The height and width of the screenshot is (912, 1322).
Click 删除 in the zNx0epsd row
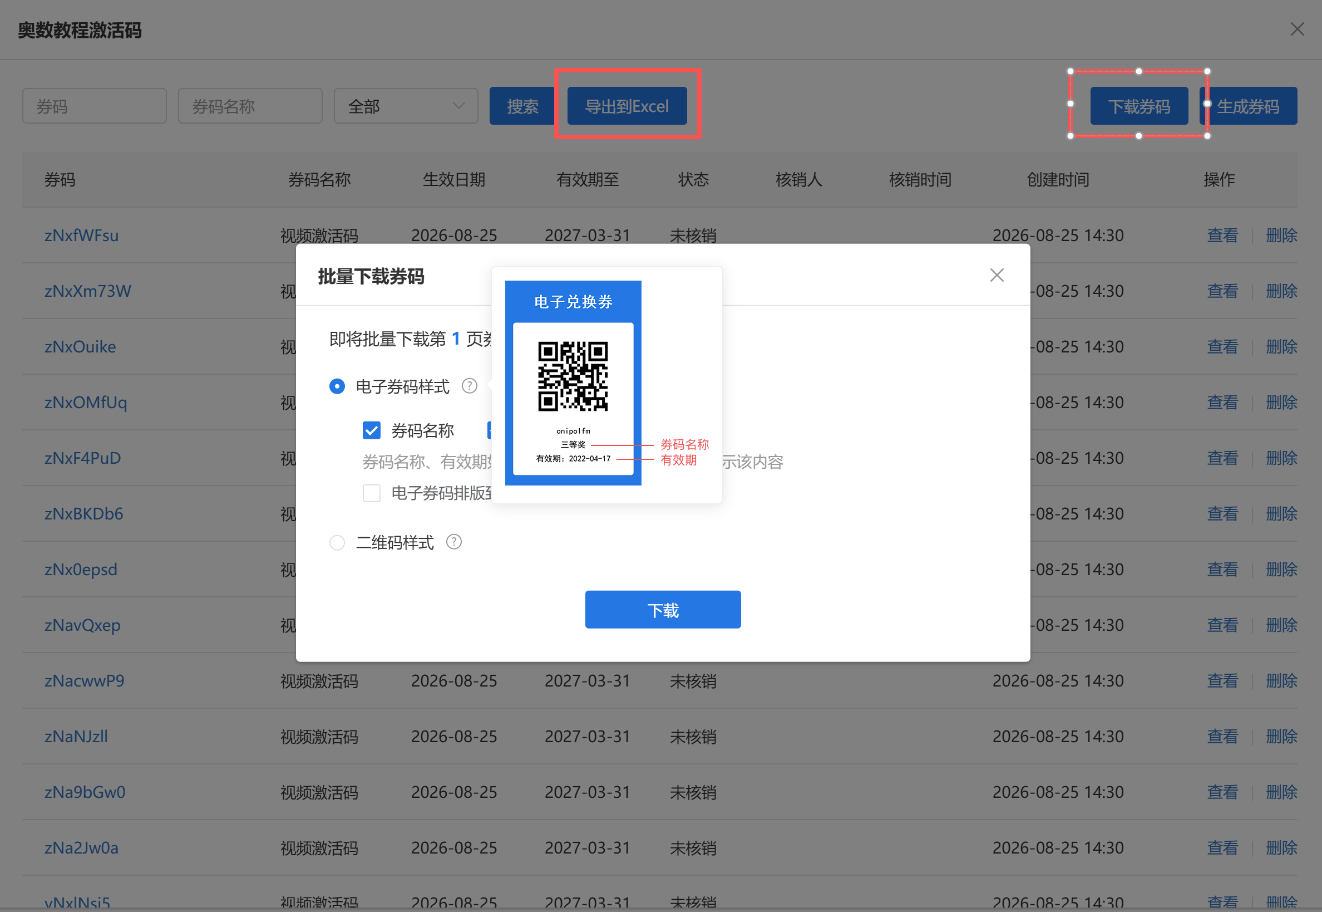point(1281,570)
